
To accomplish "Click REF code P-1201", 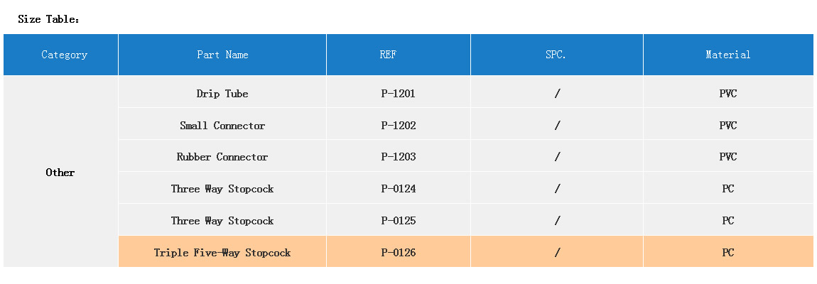I will tap(399, 94).
